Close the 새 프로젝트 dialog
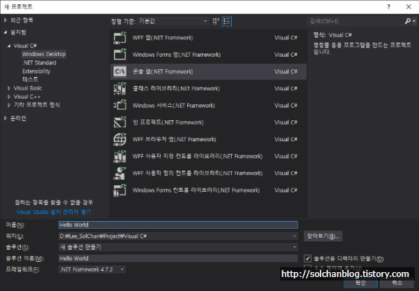This screenshot has width=419, height=291. pos(409,7)
